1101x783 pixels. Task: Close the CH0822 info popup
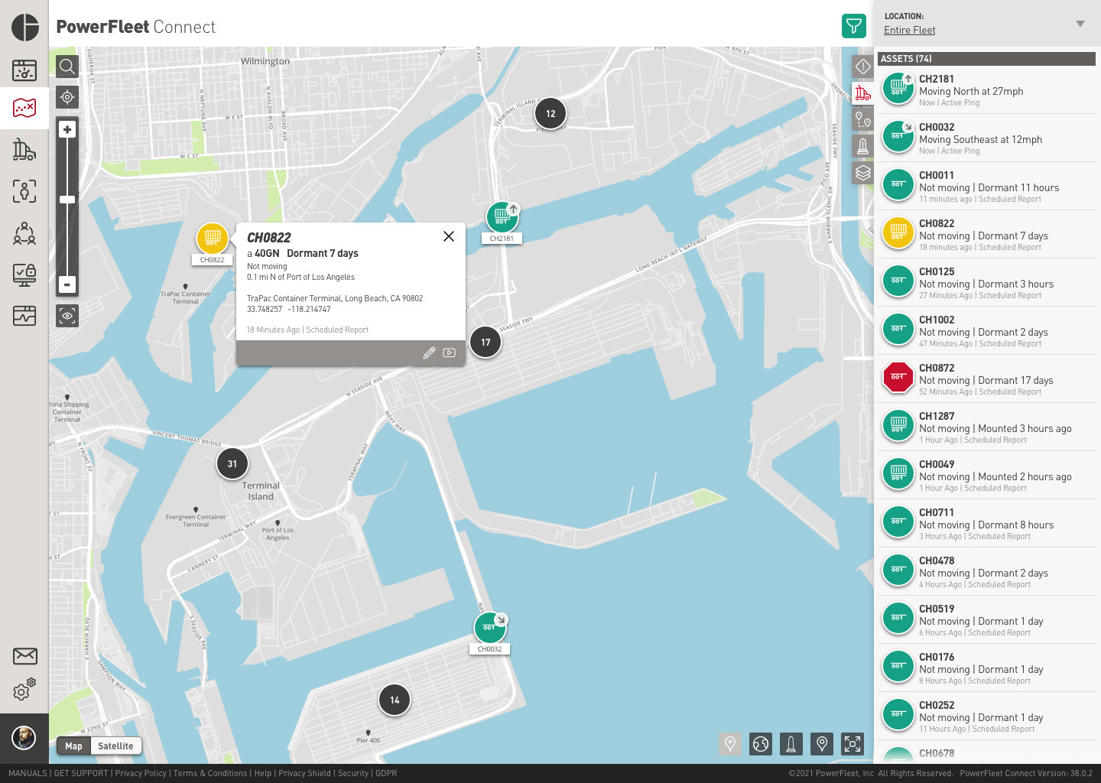coord(449,236)
